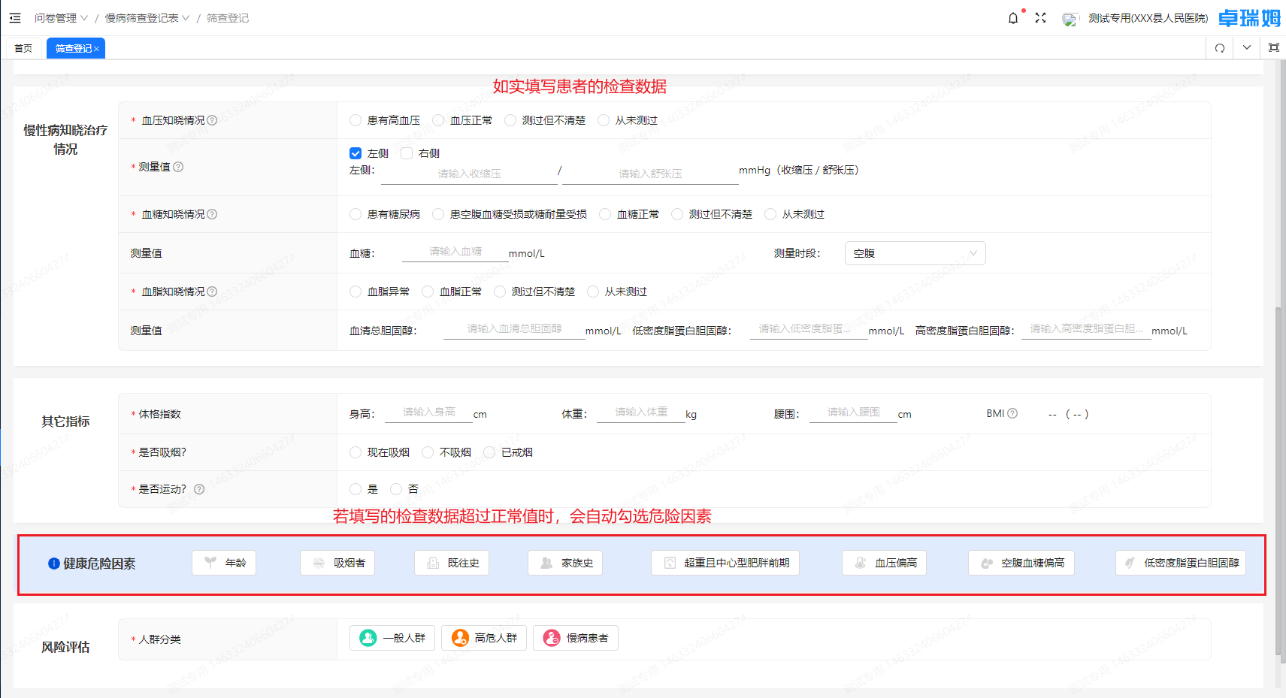This screenshot has height=698, width=1286.
Task: Select the 患有高血压 radio button
Action: [x=355, y=119]
